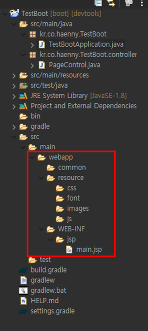Click the gradle folder icon

23,126
